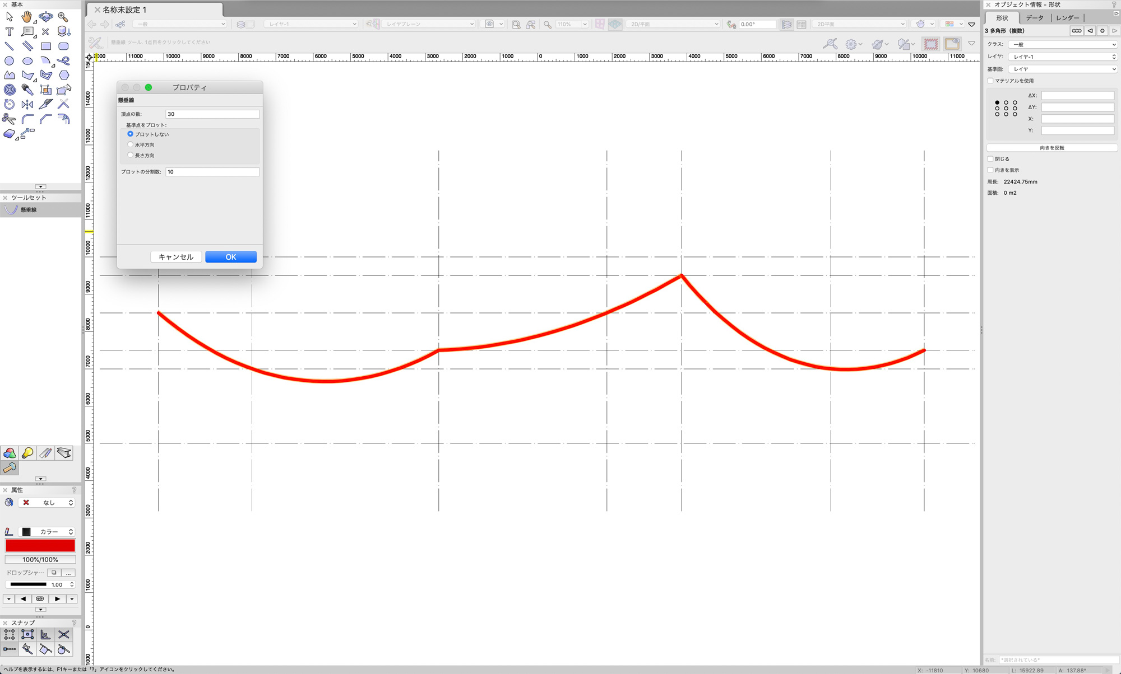Select the Rectangle tool
The image size is (1121, 674).
[45, 46]
